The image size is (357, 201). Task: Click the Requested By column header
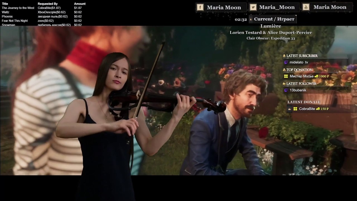(48, 4)
